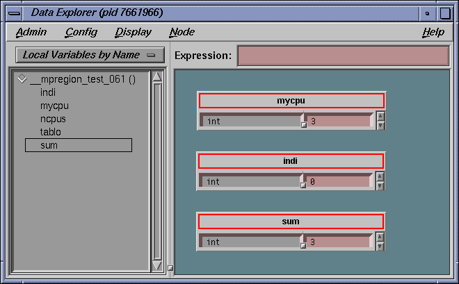Click the sum node column sash handle
This screenshot has height=284, width=459.
[303, 246]
